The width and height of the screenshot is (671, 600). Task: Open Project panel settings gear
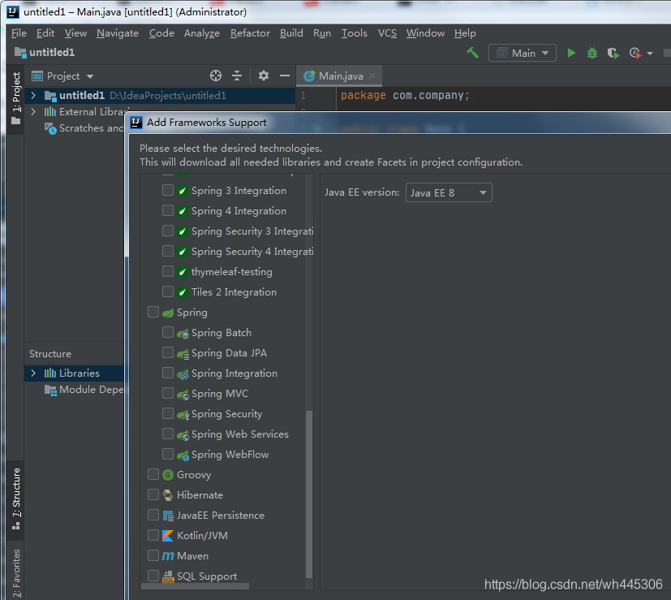click(263, 76)
